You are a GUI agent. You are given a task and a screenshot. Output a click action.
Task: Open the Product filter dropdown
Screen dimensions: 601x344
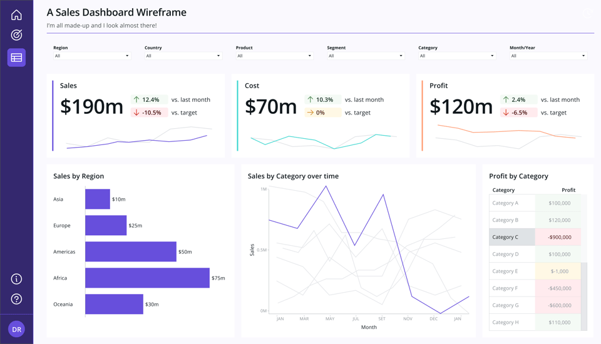pos(274,56)
